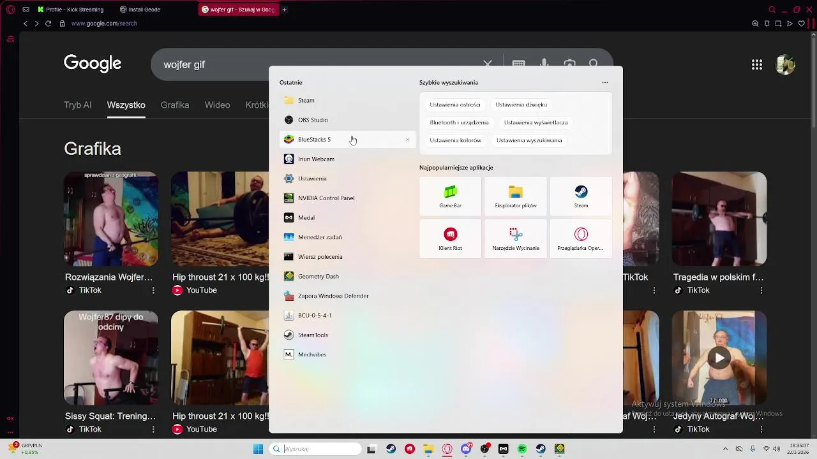
Task: Open Google Wszystko results tab
Action: click(126, 105)
